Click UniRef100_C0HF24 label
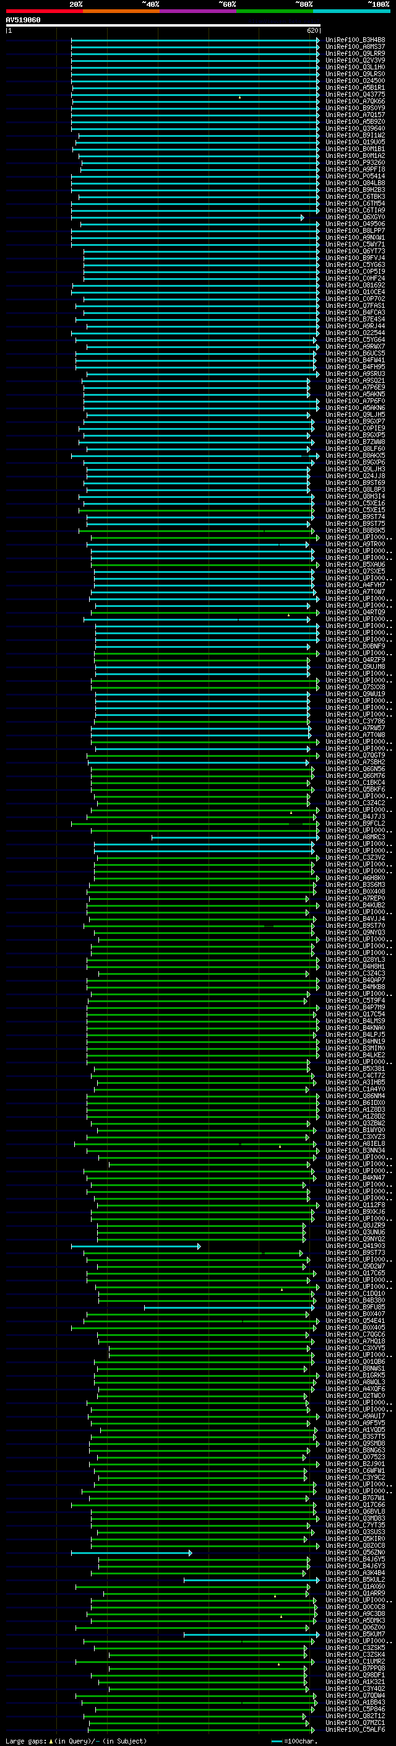The height and width of the screenshot is (1746, 396). pos(355,278)
